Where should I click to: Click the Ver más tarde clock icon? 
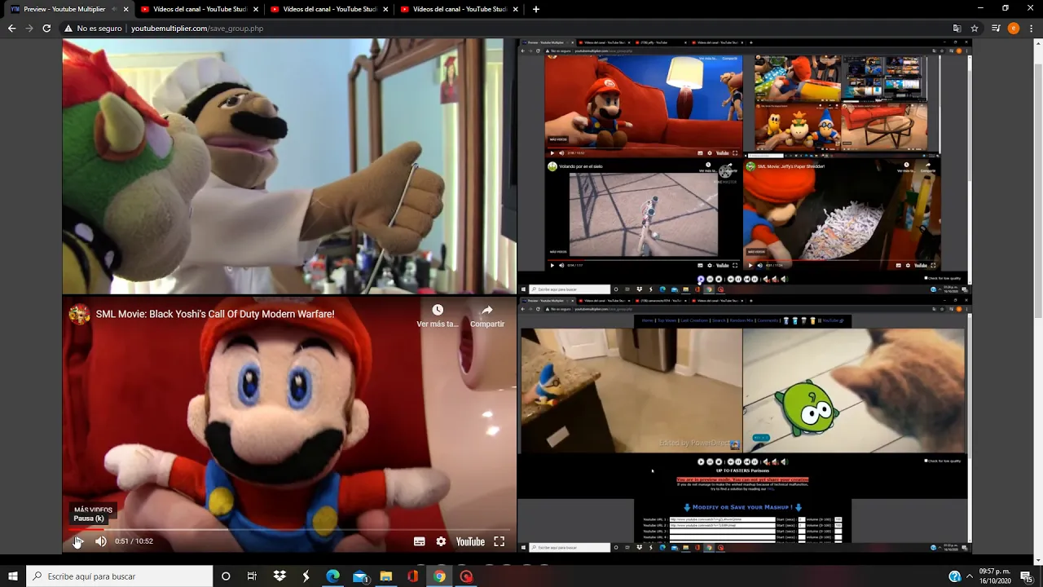tap(438, 310)
